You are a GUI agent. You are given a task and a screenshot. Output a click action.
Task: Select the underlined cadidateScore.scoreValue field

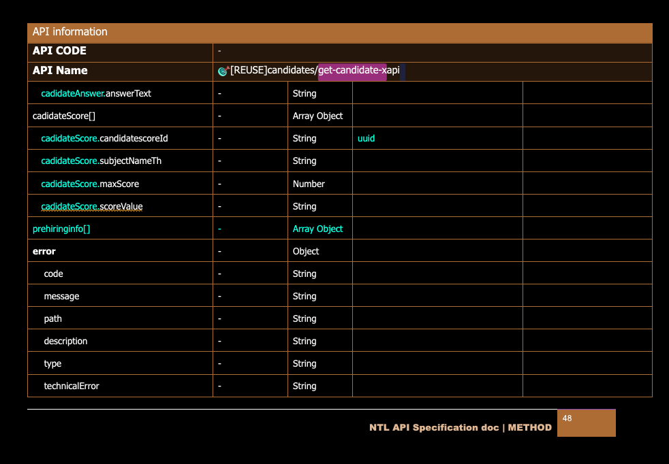click(x=92, y=206)
